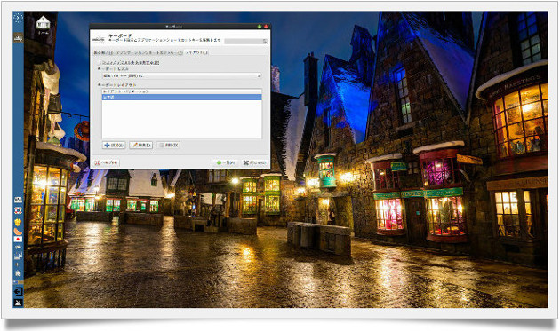This screenshot has height=331, width=560.
Task: Select the highlighted row in the layout list
Action: pos(181,97)
